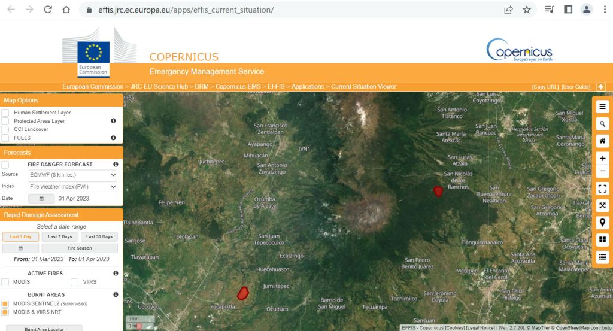Click the four-squares grid icon on map toolbar
613x331 pixels.
coord(602,239)
